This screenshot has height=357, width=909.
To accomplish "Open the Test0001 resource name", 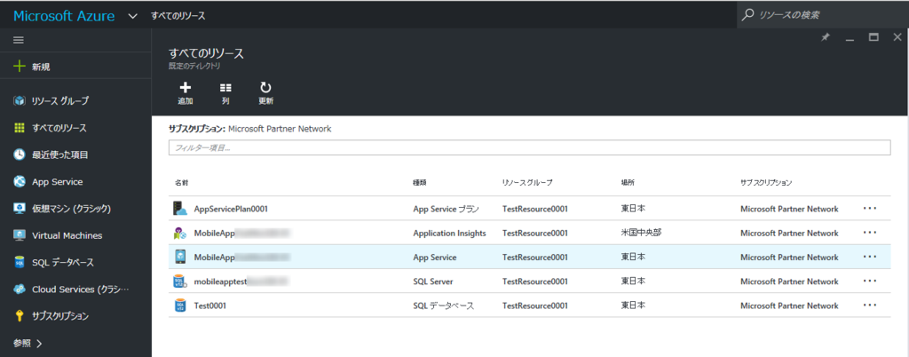I will pos(209,305).
